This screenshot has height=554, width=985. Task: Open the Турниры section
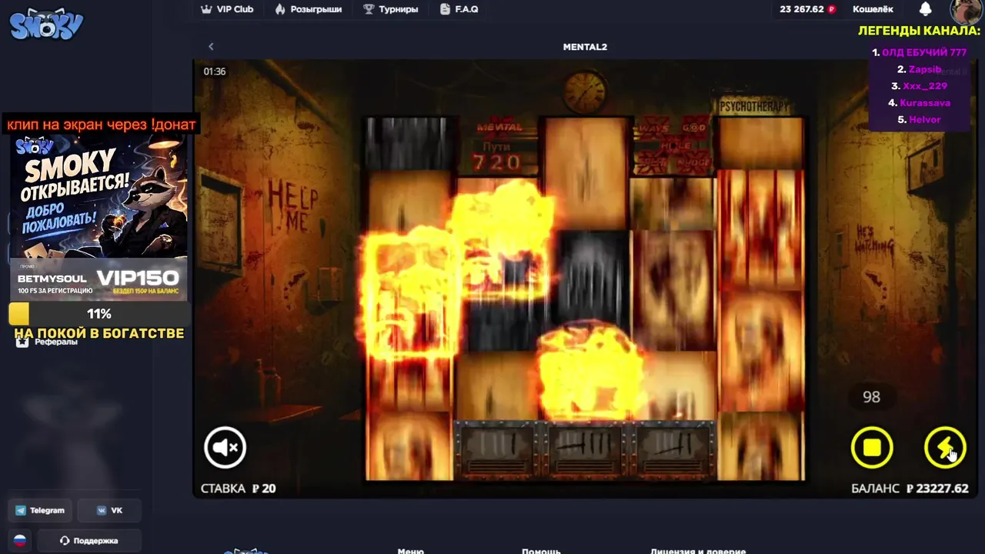[391, 9]
